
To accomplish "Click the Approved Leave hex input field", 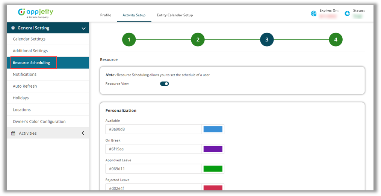I will pos(153,169).
